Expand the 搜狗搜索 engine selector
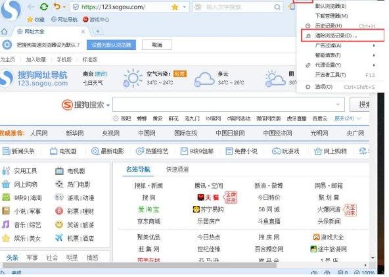The image size is (389, 277). (108, 105)
